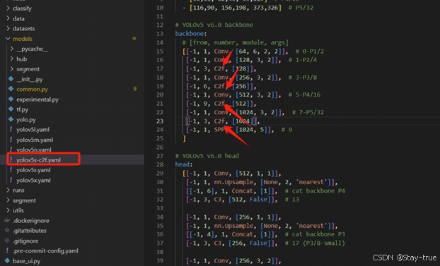
Task: Open experimental.py file
Action: click(37, 99)
